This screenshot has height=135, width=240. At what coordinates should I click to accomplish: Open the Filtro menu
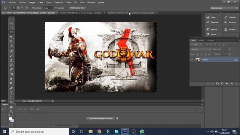click(69, 3)
